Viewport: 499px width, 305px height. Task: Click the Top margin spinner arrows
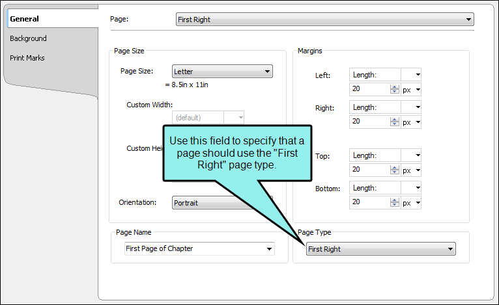tap(395, 170)
